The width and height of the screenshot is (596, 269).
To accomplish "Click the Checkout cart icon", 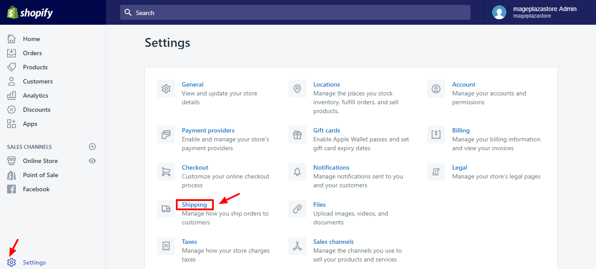I will (166, 172).
